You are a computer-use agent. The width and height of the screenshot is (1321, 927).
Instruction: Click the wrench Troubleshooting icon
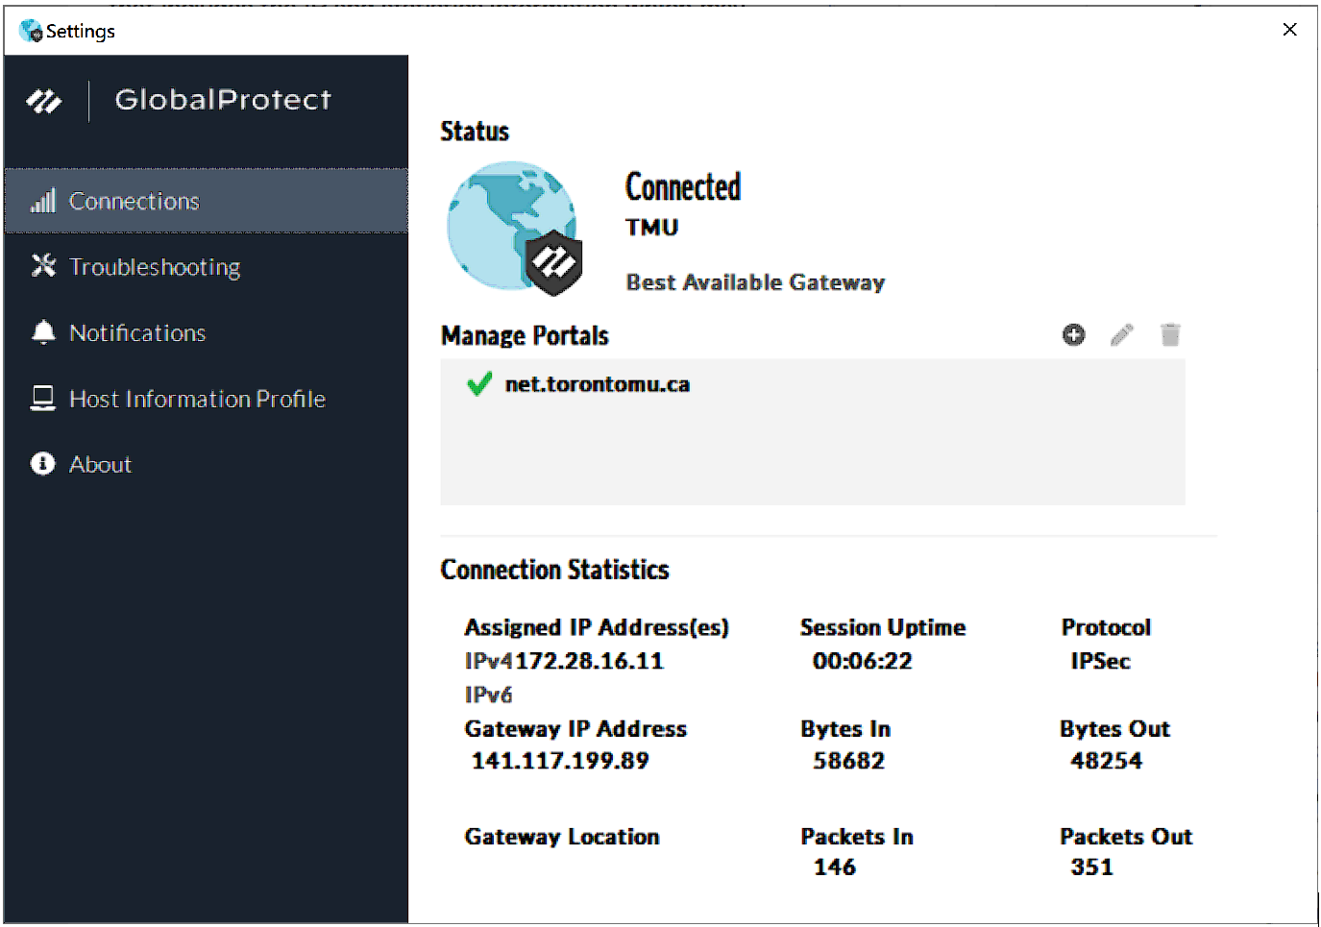point(43,266)
